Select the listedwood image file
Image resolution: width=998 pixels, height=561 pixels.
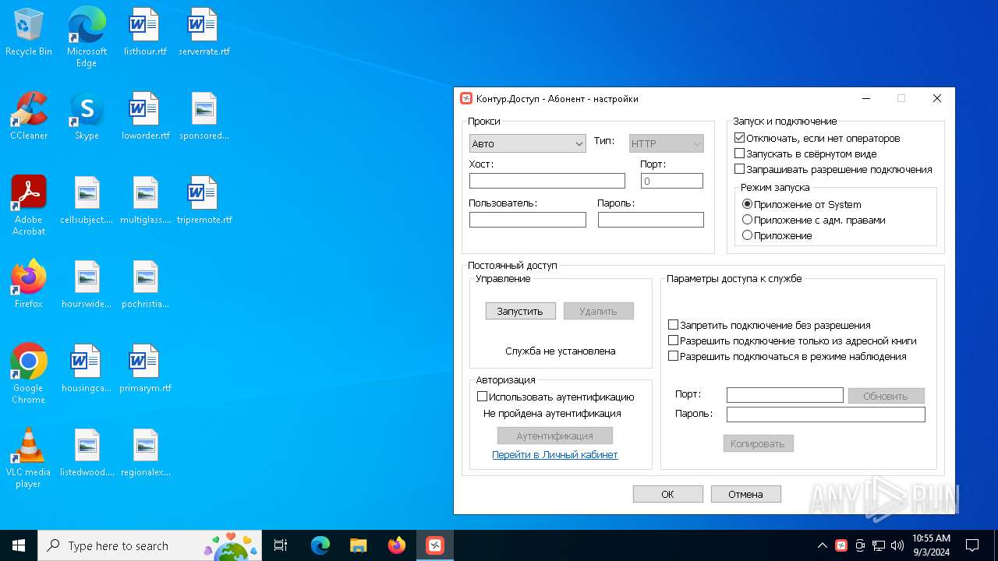tap(87, 453)
